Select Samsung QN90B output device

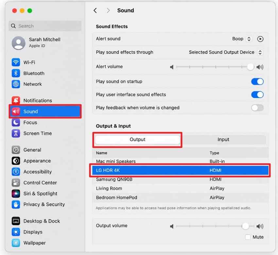coord(180,179)
